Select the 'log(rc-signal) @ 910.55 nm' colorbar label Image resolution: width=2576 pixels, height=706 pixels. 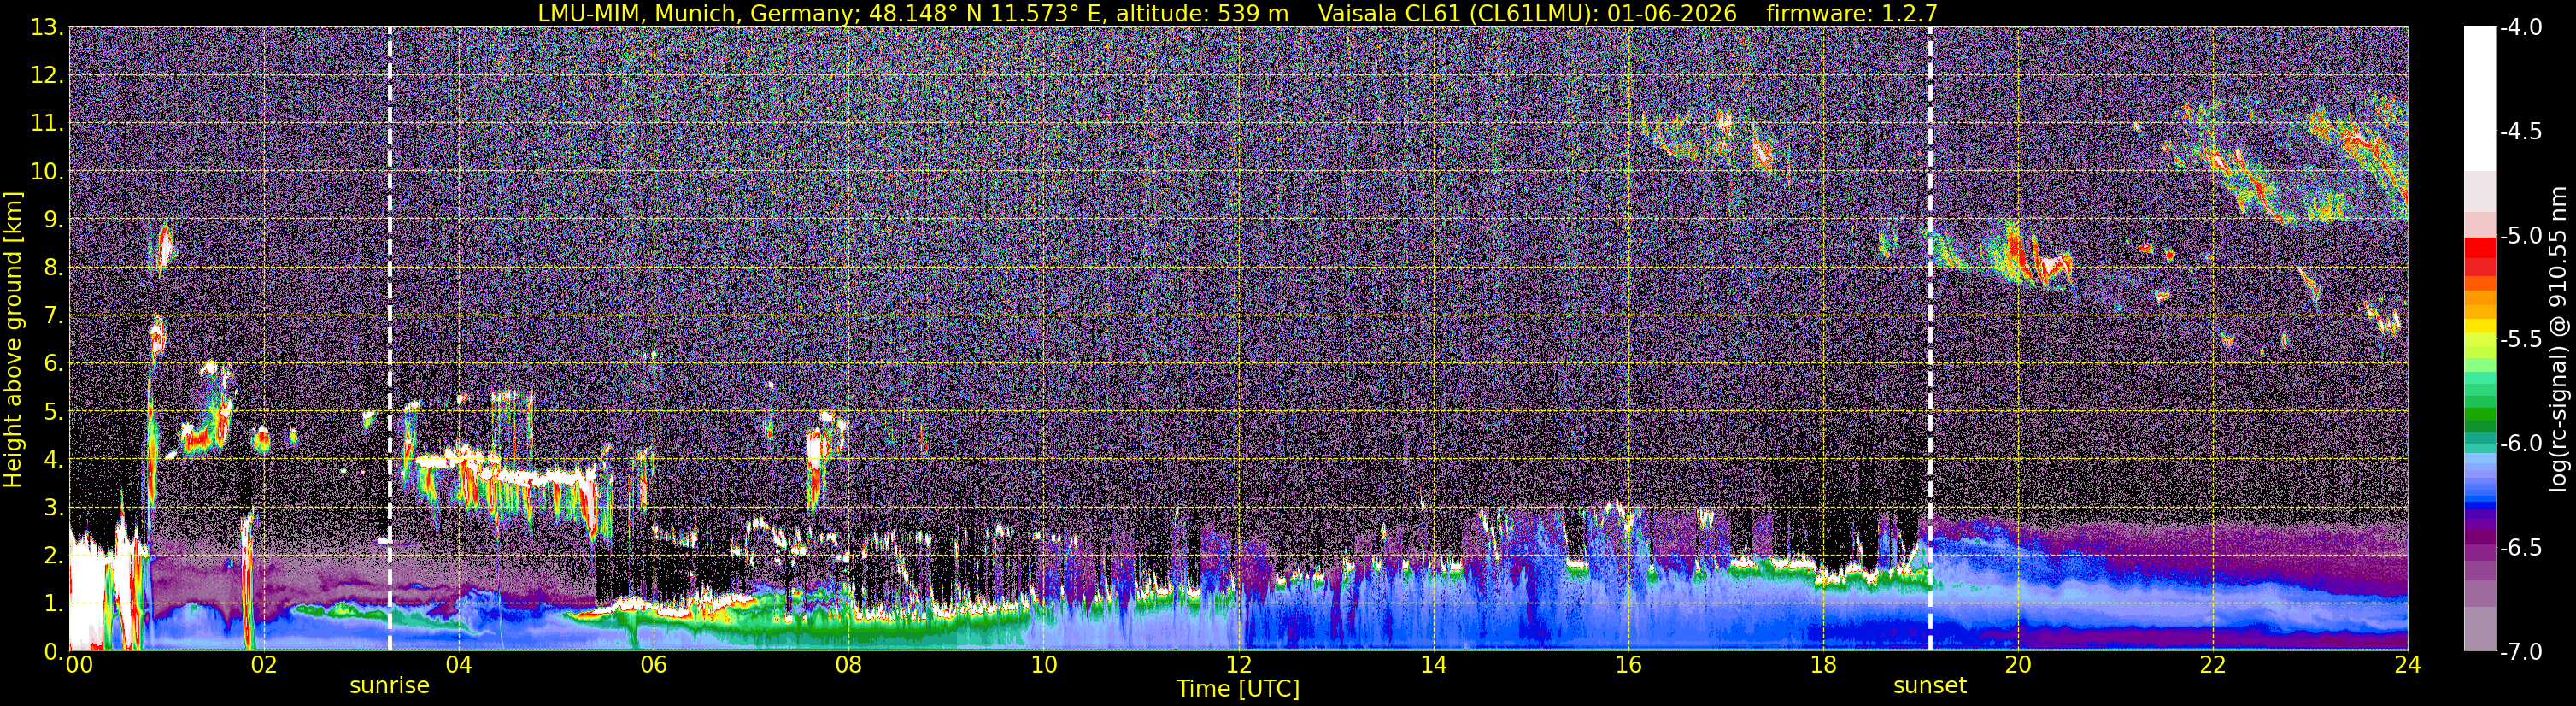pos(2558,340)
